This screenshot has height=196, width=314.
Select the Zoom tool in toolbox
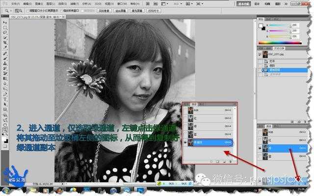(x=5, y=130)
